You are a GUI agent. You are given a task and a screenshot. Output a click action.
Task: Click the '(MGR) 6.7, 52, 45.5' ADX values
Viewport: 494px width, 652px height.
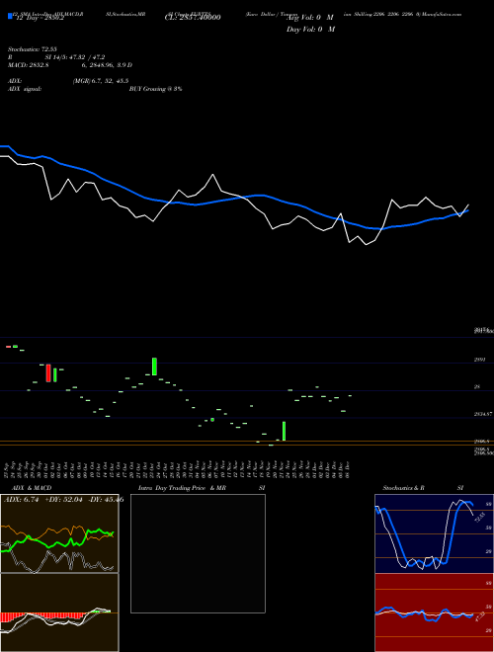(x=100, y=81)
